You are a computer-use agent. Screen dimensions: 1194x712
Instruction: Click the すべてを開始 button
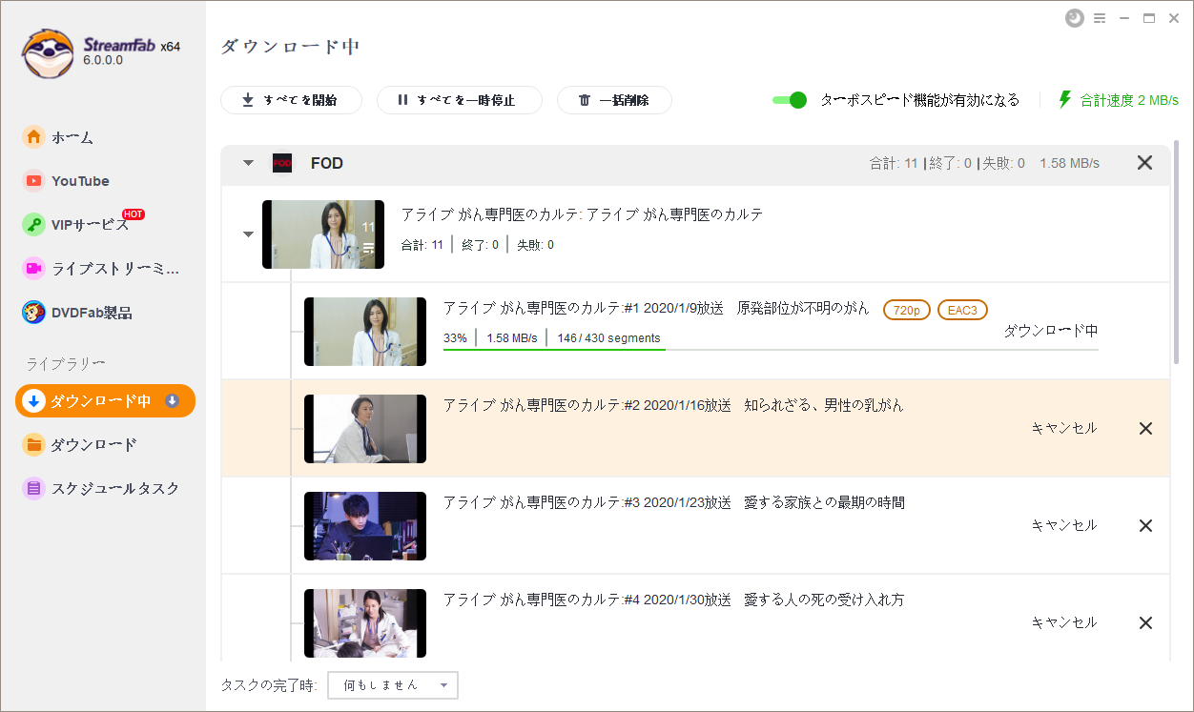pyautogui.click(x=291, y=100)
